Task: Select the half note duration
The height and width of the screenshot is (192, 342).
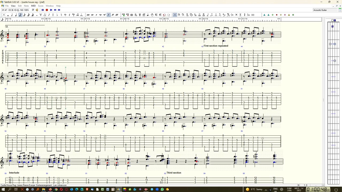Action: [x=12, y=15]
